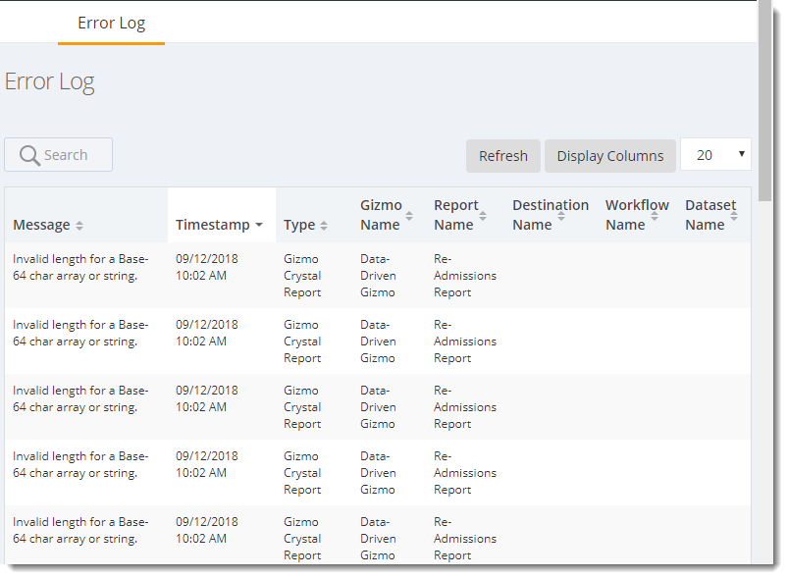The image size is (788, 579).
Task: Open the Error Log tab
Action: [111, 24]
